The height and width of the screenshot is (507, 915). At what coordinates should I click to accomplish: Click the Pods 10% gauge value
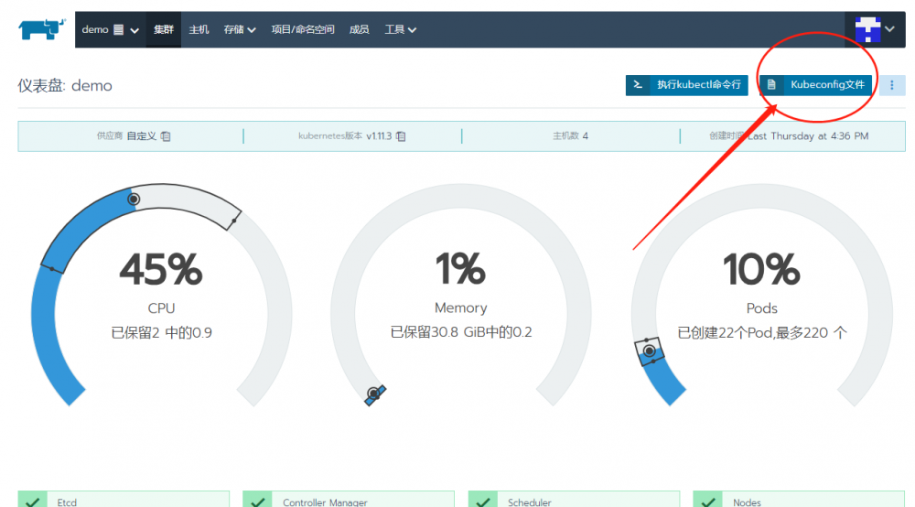(761, 270)
